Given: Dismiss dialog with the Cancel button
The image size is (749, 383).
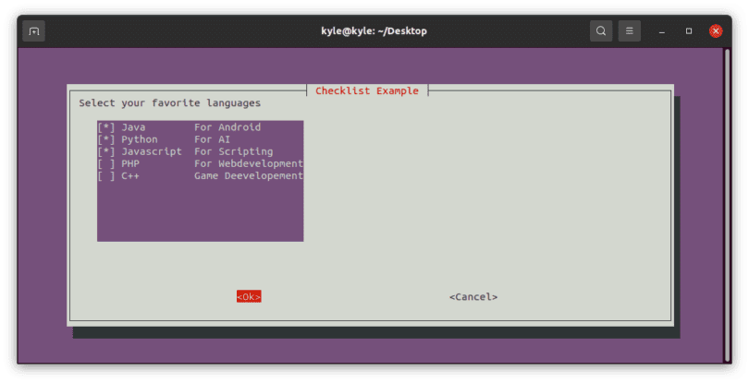Looking at the screenshot, I should [x=473, y=296].
